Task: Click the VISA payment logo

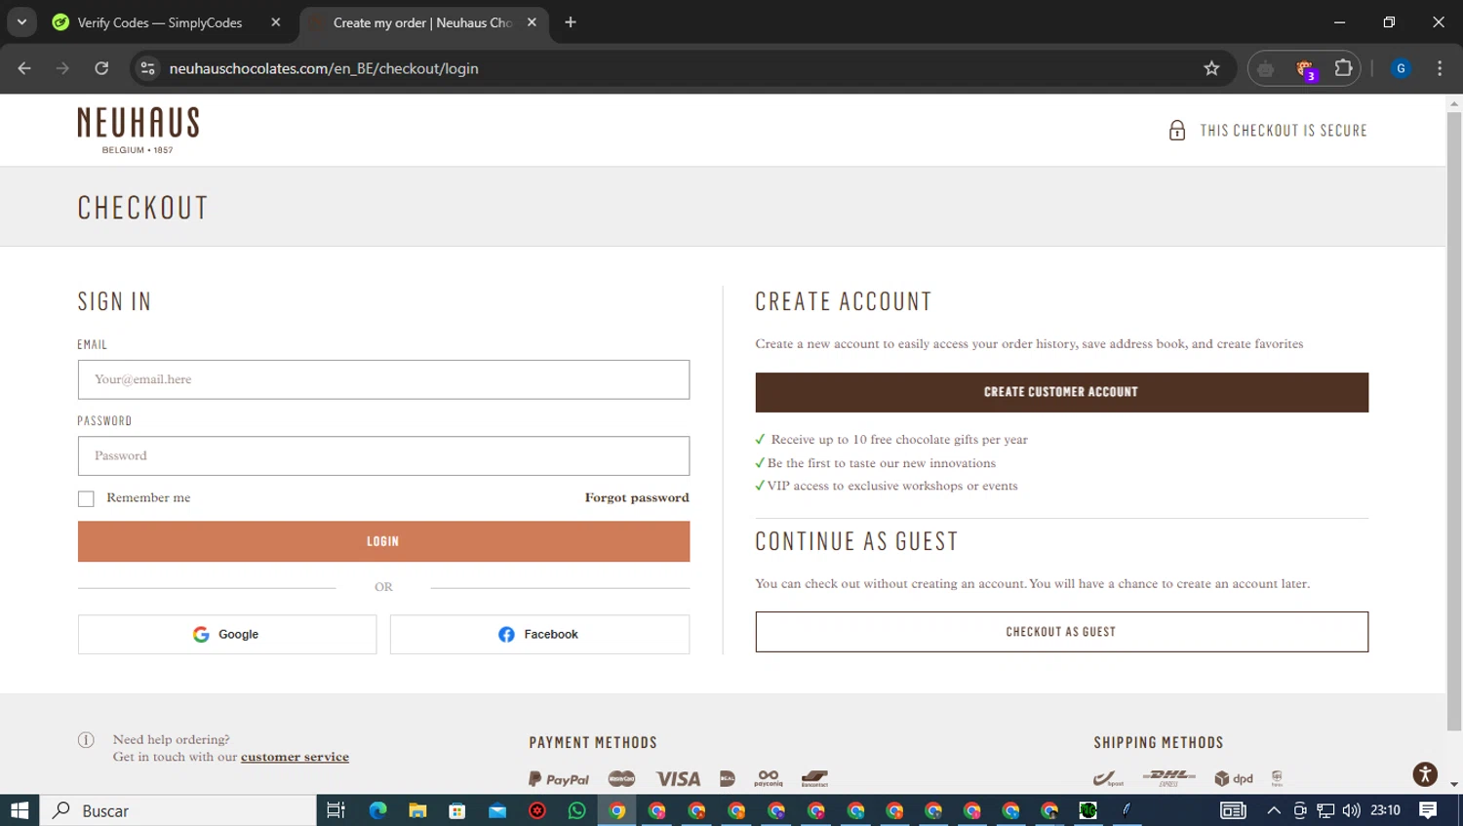Action: tap(678, 778)
